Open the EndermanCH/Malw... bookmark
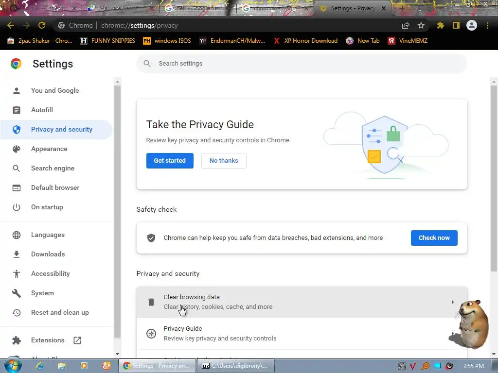Viewport: 498px width, 373px height. [x=232, y=41]
